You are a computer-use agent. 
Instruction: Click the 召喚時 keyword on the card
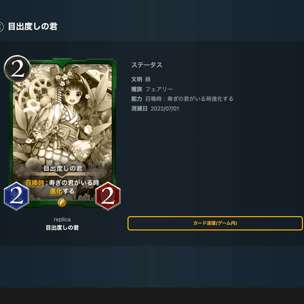(x=35, y=183)
